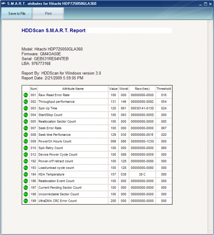Select the UltraDMA CRC Error Count name cell
This screenshot has width=214, height=235.
point(73,201)
